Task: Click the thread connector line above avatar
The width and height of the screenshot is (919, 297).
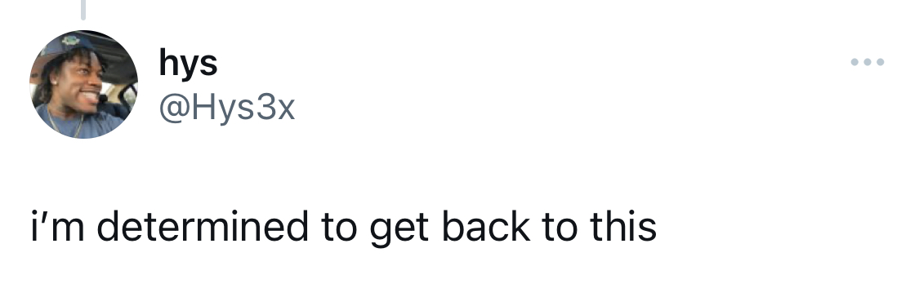Action: [x=83, y=9]
